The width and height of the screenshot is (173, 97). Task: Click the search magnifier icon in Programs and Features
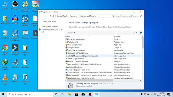click(x=141, y=16)
